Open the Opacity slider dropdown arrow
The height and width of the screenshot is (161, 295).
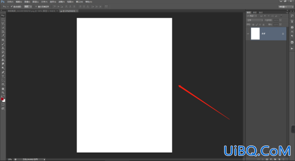click(280, 20)
